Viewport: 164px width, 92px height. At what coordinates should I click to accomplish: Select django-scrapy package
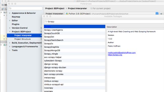point(75,64)
